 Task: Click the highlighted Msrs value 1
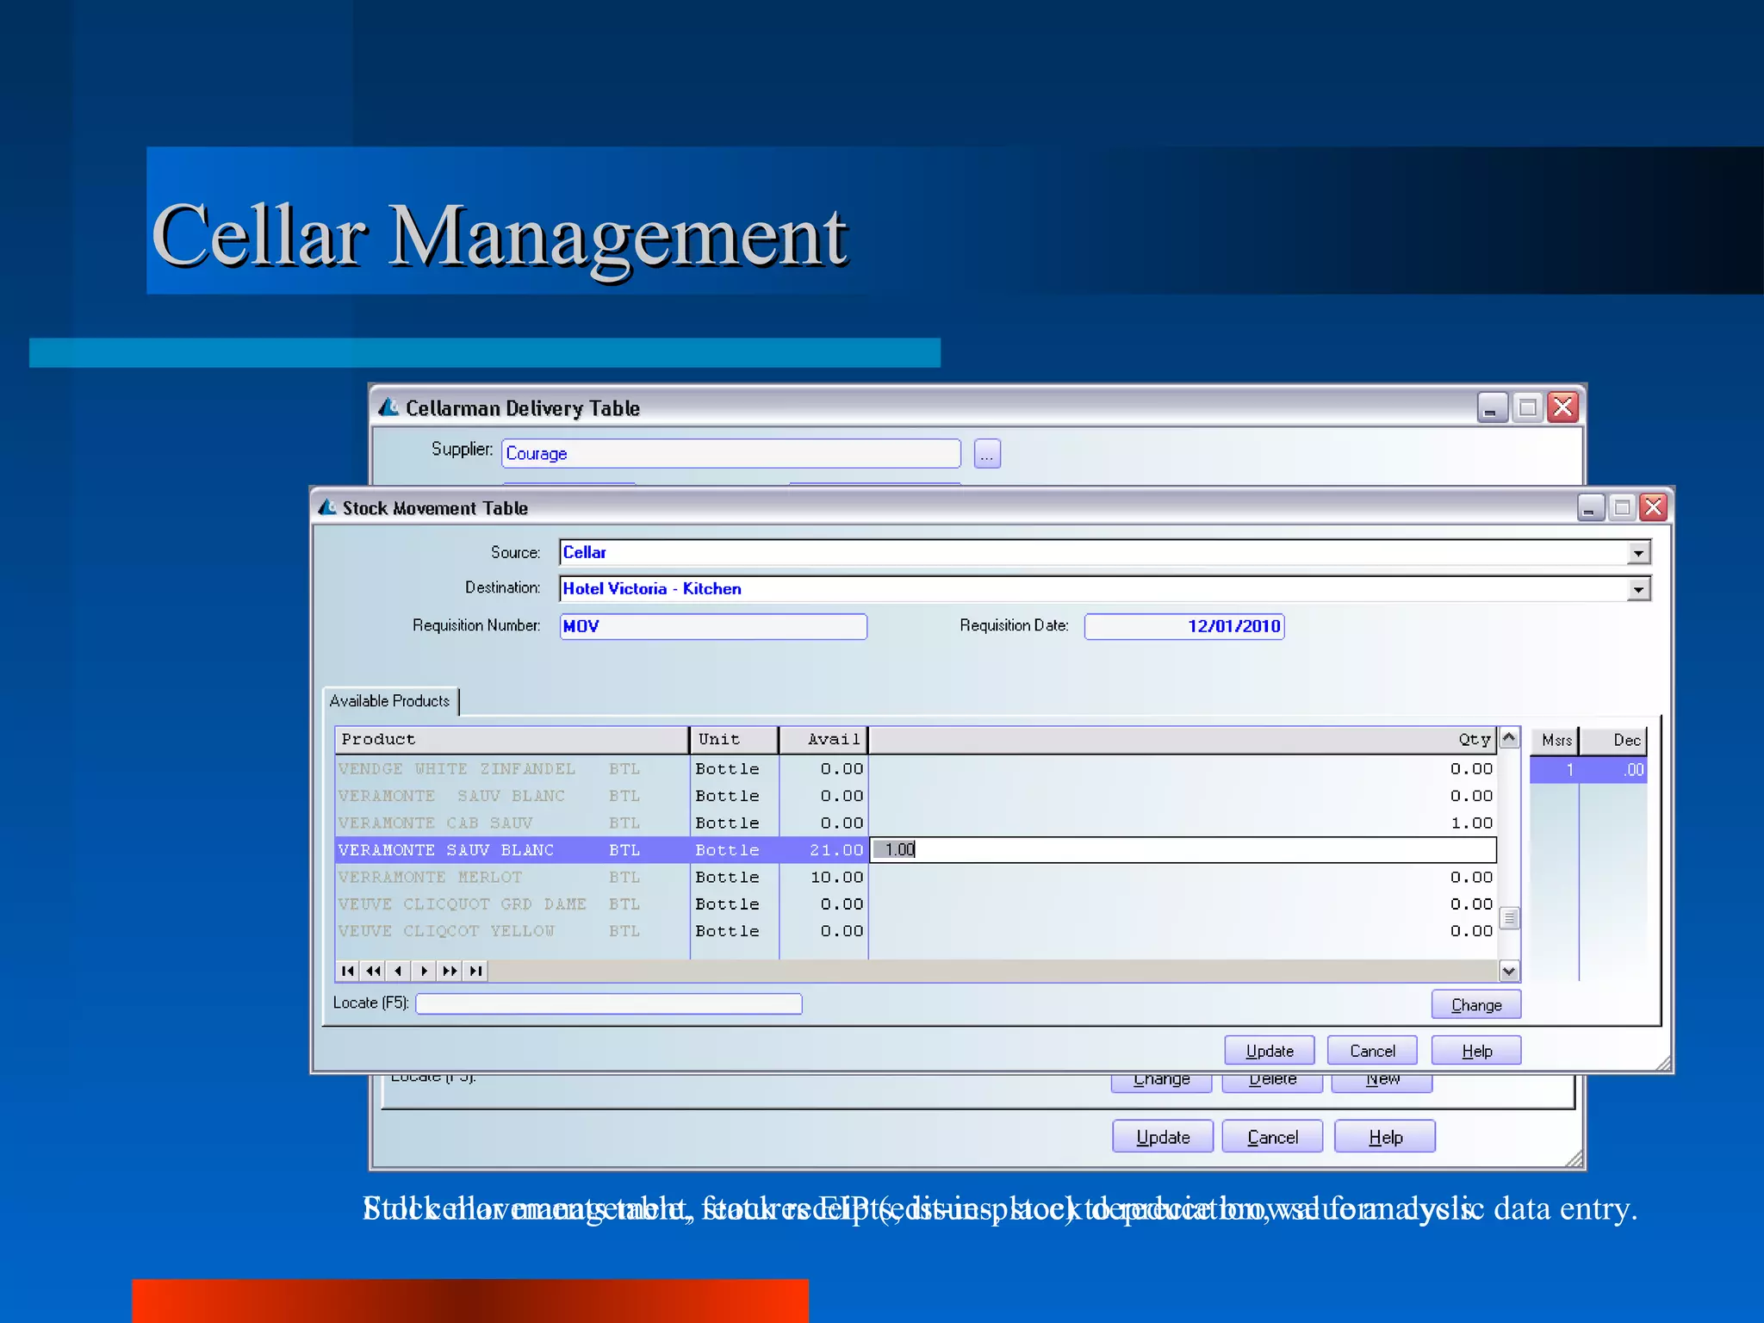pos(1555,770)
